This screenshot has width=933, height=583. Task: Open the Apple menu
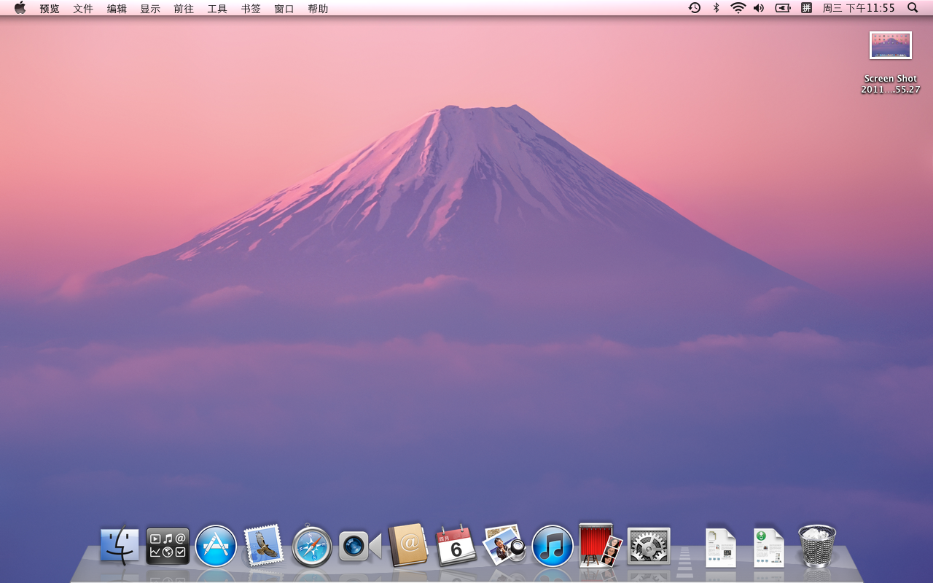coord(20,8)
